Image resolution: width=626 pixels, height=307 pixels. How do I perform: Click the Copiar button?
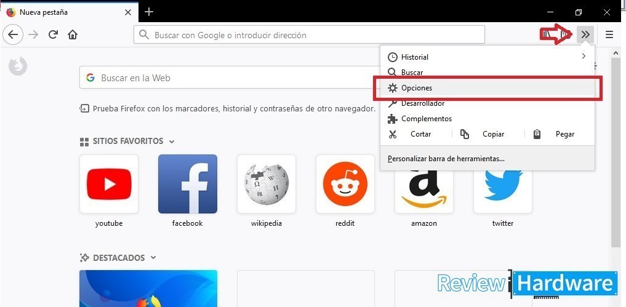(x=488, y=134)
